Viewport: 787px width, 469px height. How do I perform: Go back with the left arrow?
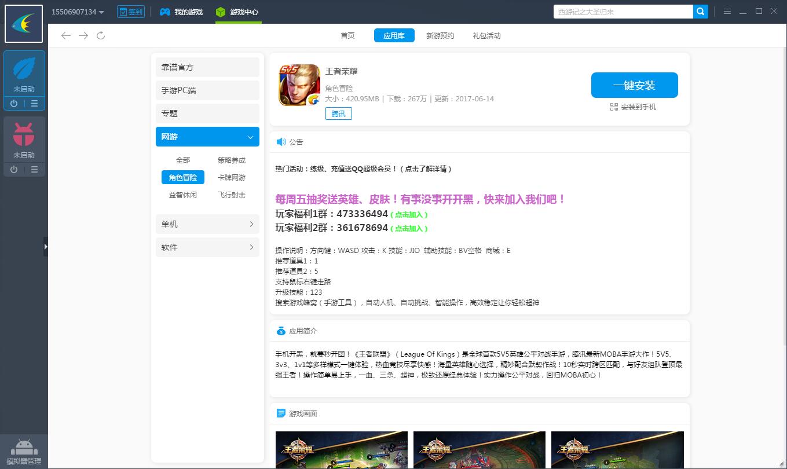[x=66, y=36]
